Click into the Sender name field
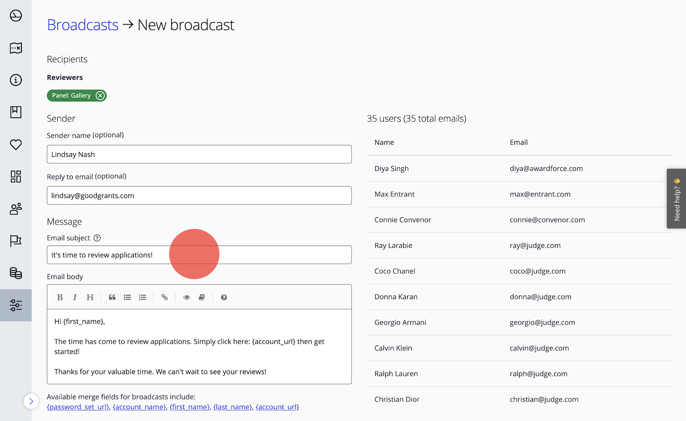The width and height of the screenshot is (686, 421). [199, 154]
